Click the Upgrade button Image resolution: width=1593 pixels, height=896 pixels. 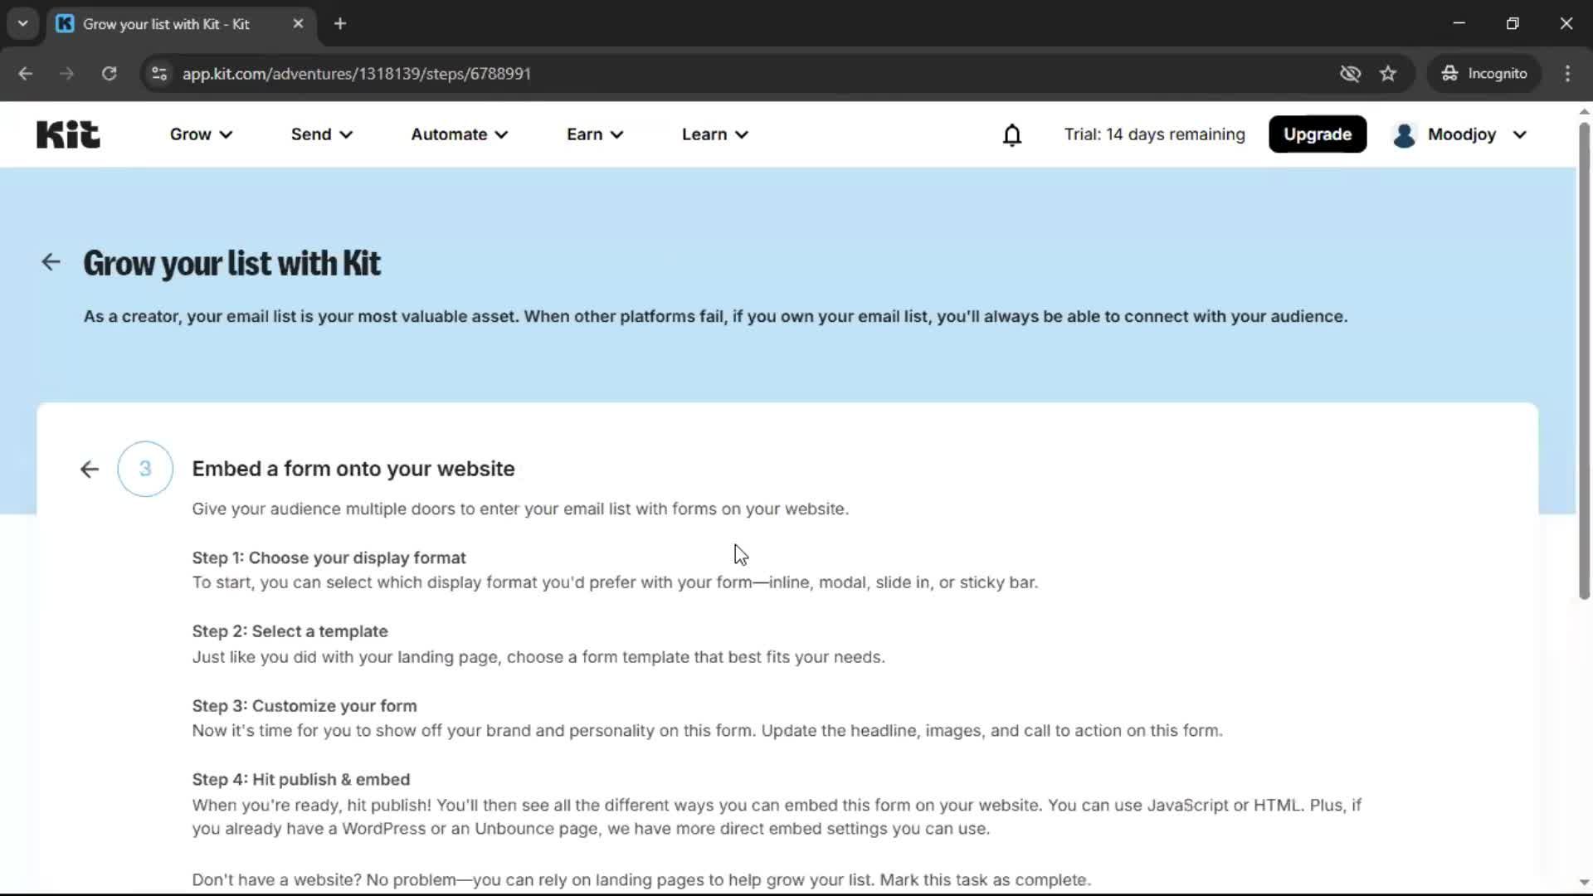point(1318,134)
